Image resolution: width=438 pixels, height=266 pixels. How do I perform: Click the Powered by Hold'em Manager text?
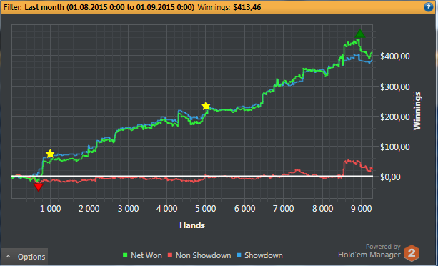[369, 251]
